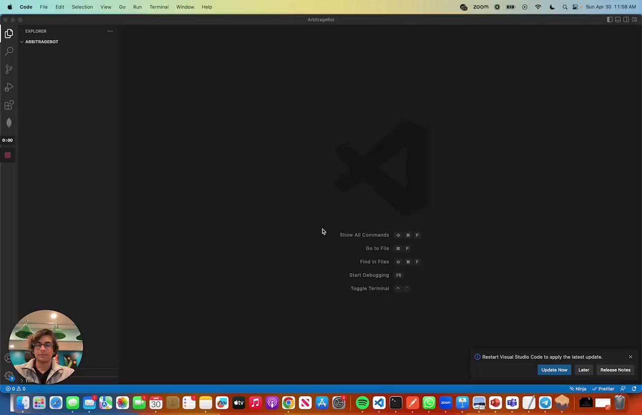The height and width of the screenshot is (415, 642).
Task: Click Update Now in the notification
Action: coord(554,370)
